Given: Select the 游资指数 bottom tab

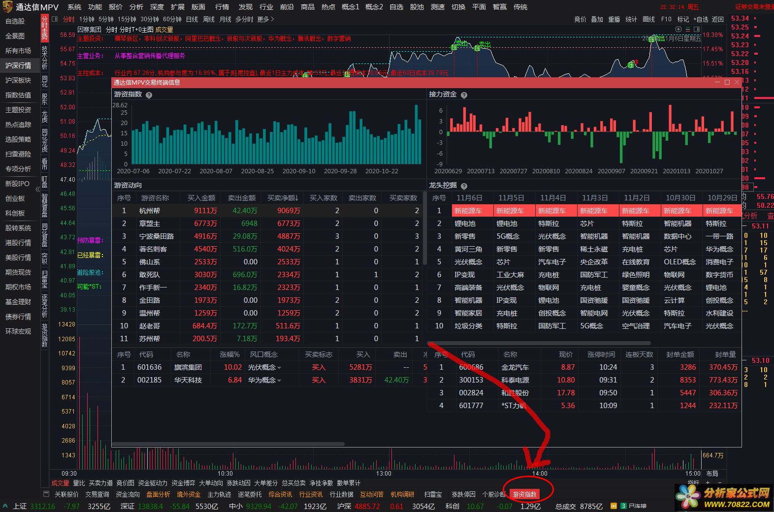Looking at the screenshot, I should (525, 494).
